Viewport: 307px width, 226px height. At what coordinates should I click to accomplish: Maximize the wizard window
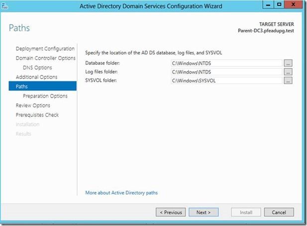click(279, 4)
